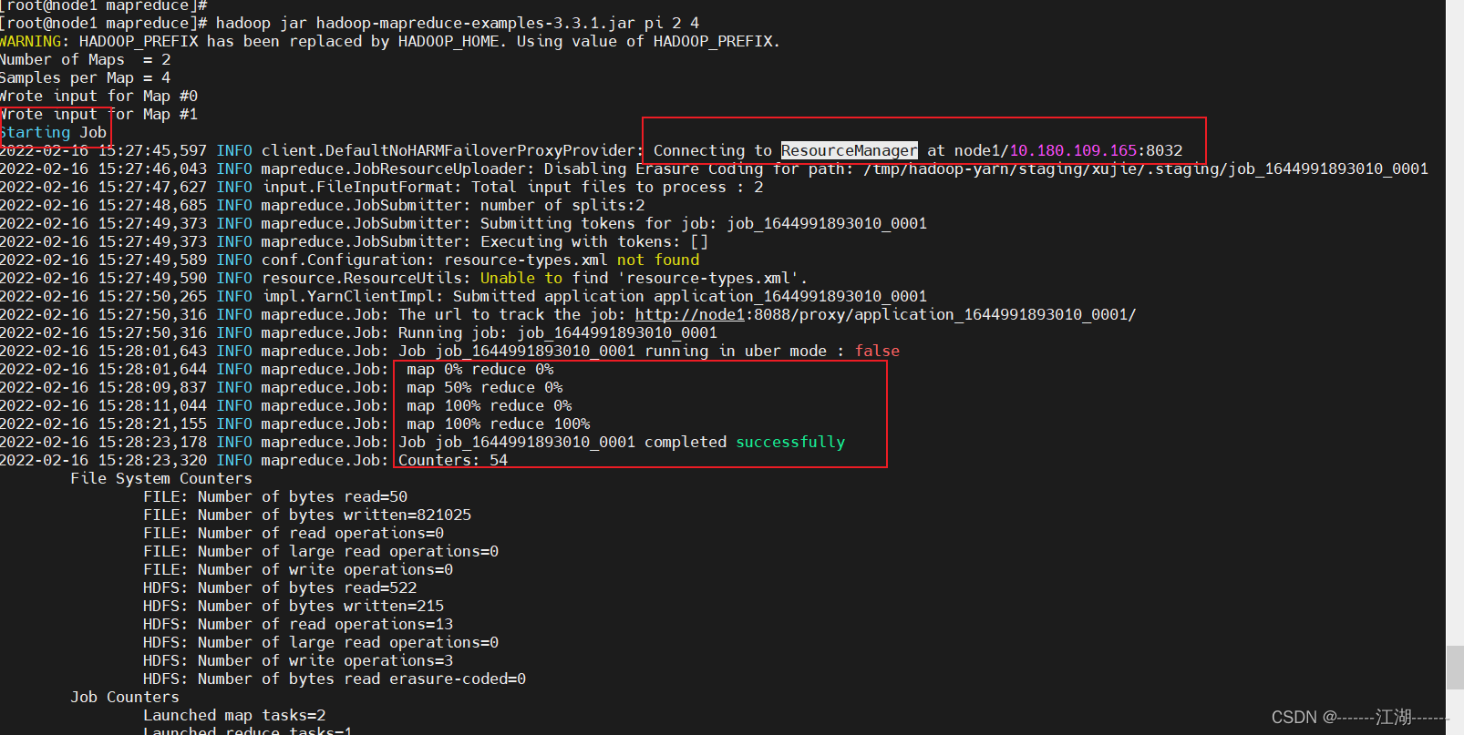Image resolution: width=1464 pixels, height=735 pixels.
Task: Click 'resource-types.xml not found' text
Action: (x=572, y=260)
